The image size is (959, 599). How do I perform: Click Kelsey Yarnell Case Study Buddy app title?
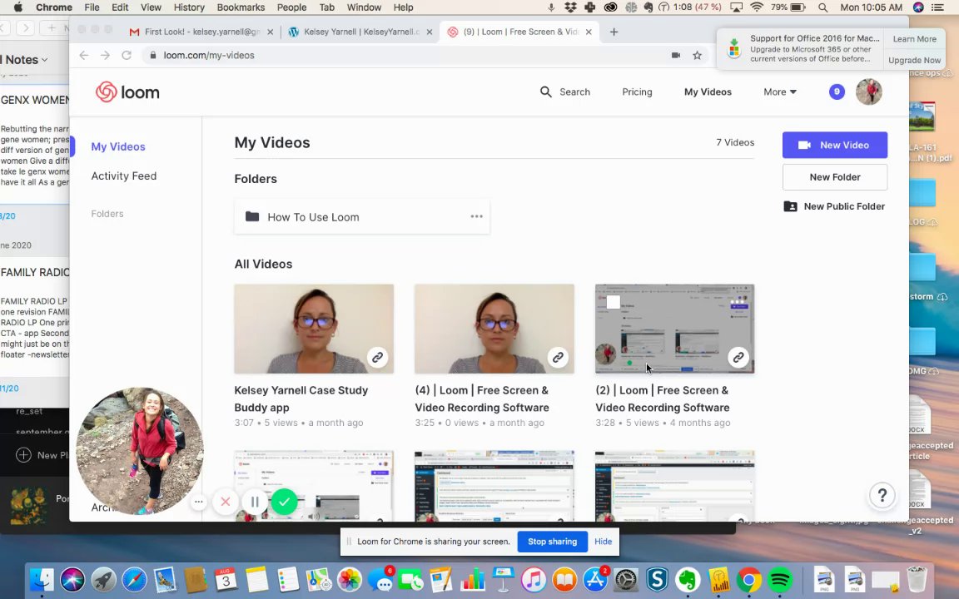tap(301, 399)
